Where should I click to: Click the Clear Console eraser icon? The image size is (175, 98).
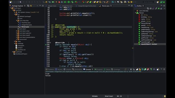point(137,69)
